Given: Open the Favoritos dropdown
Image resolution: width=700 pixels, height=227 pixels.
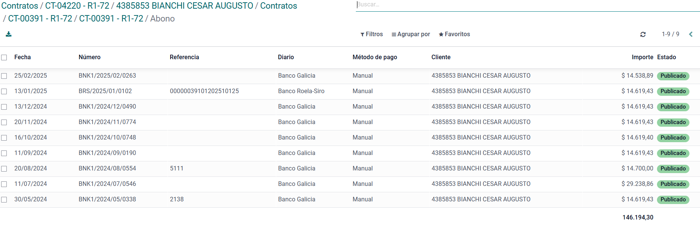Looking at the screenshot, I should pyautogui.click(x=454, y=34).
